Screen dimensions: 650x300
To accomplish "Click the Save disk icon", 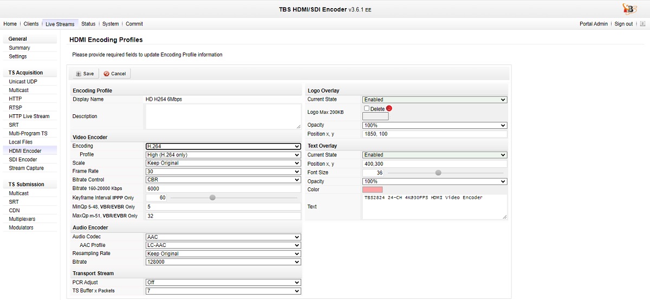I will [x=79, y=74].
